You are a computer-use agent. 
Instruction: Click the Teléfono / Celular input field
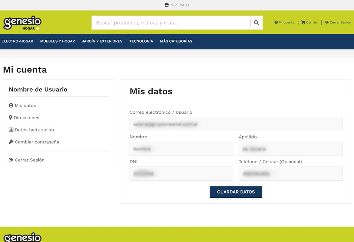pyautogui.click(x=290, y=174)
